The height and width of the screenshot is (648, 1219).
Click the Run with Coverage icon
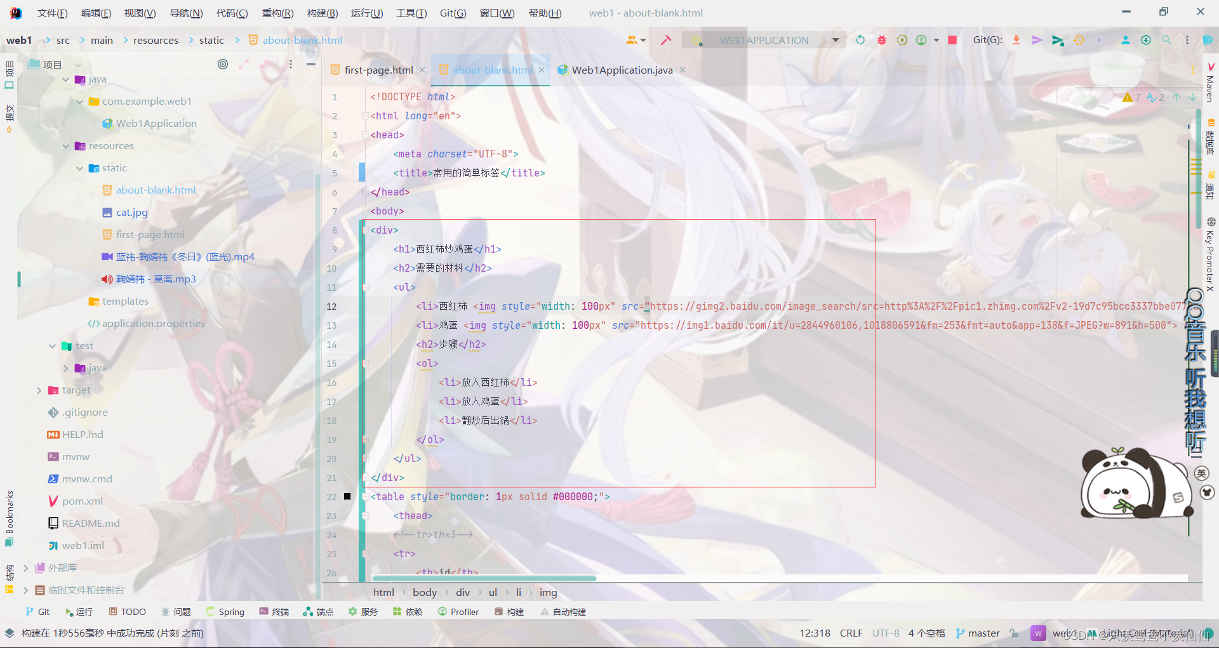902,40
